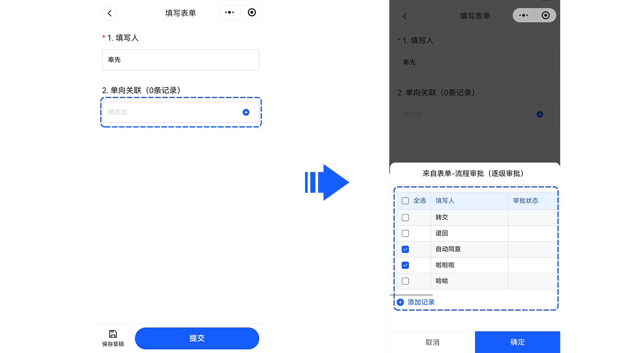
Task: Click the back arrow on the approval dialog screen
Action: [x=405, y=16]
